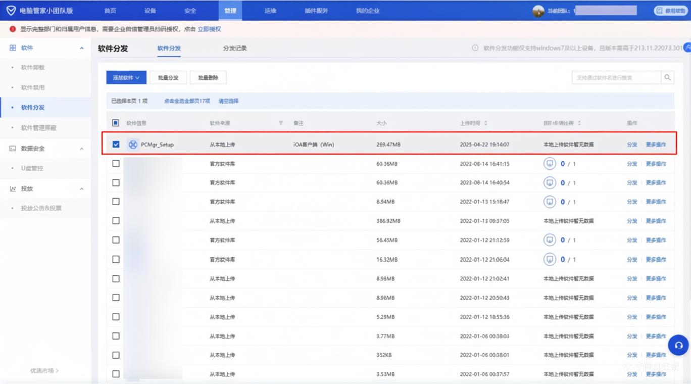This screenshot has width=691, height=384.
Task: Click the search magnifier icon
Action: coord(667,78)
